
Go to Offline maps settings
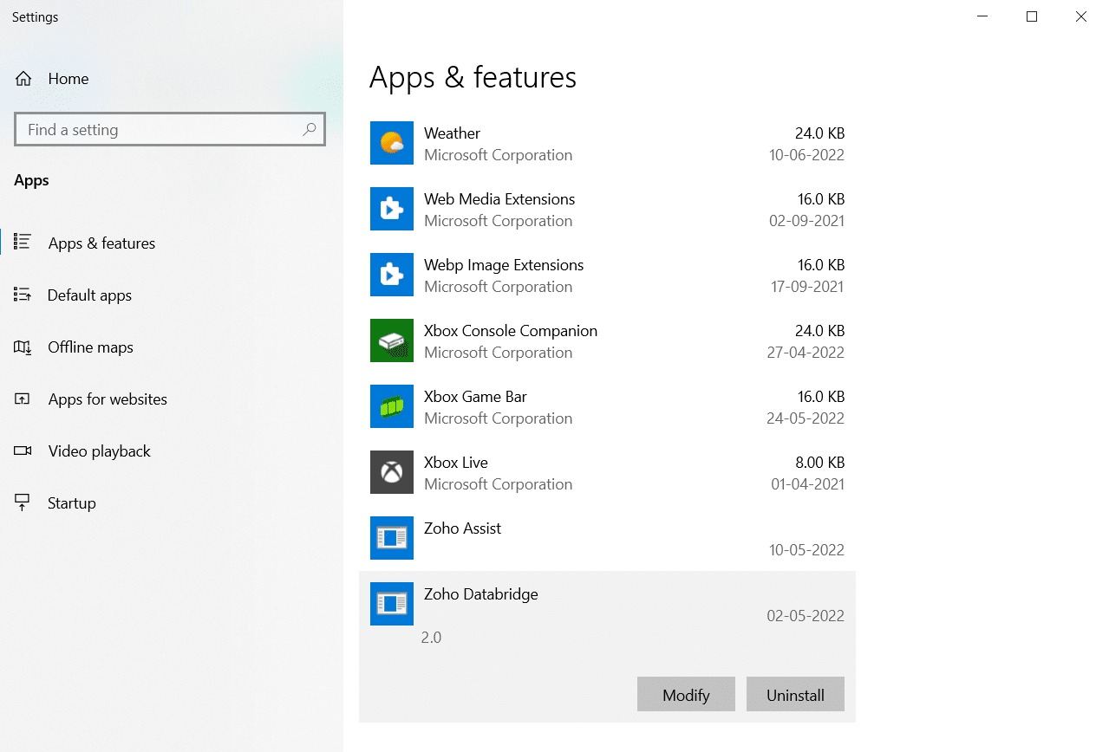pos(90,347)
